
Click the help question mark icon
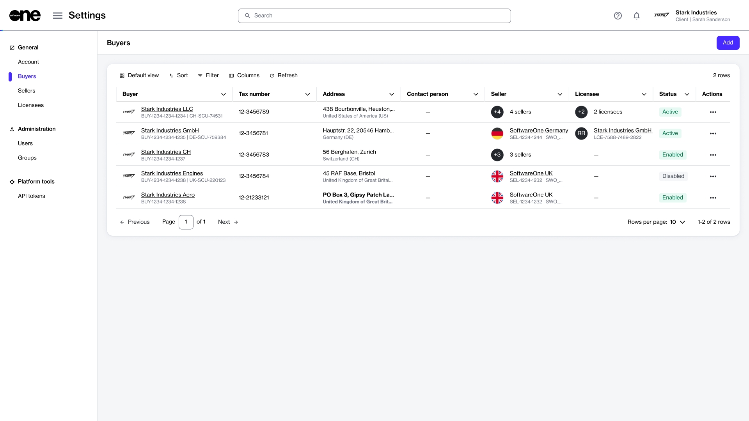click(618, 16)
